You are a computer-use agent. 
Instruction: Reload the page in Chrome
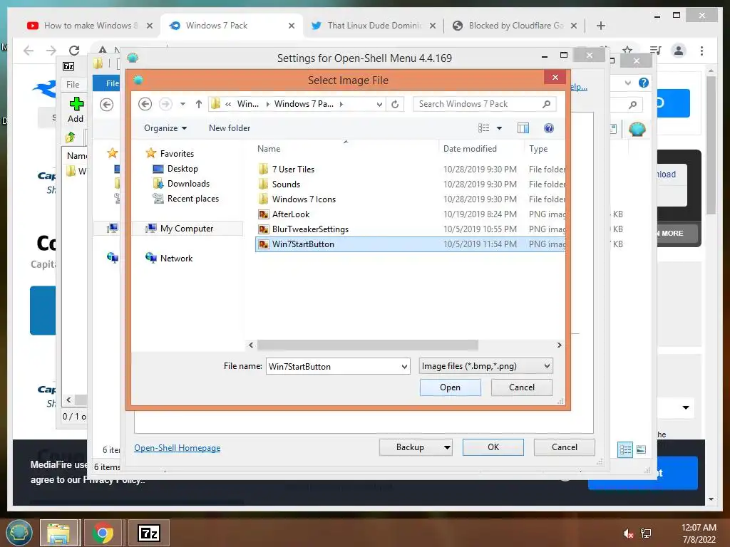[74, 51]
